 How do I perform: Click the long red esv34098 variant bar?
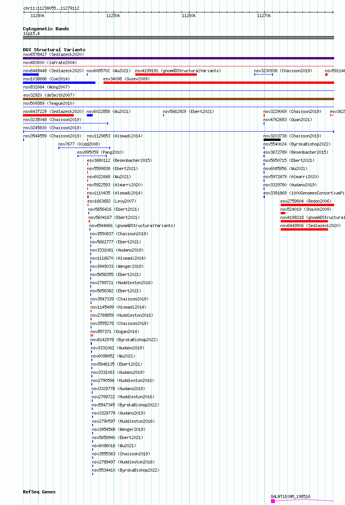point(219,83)
